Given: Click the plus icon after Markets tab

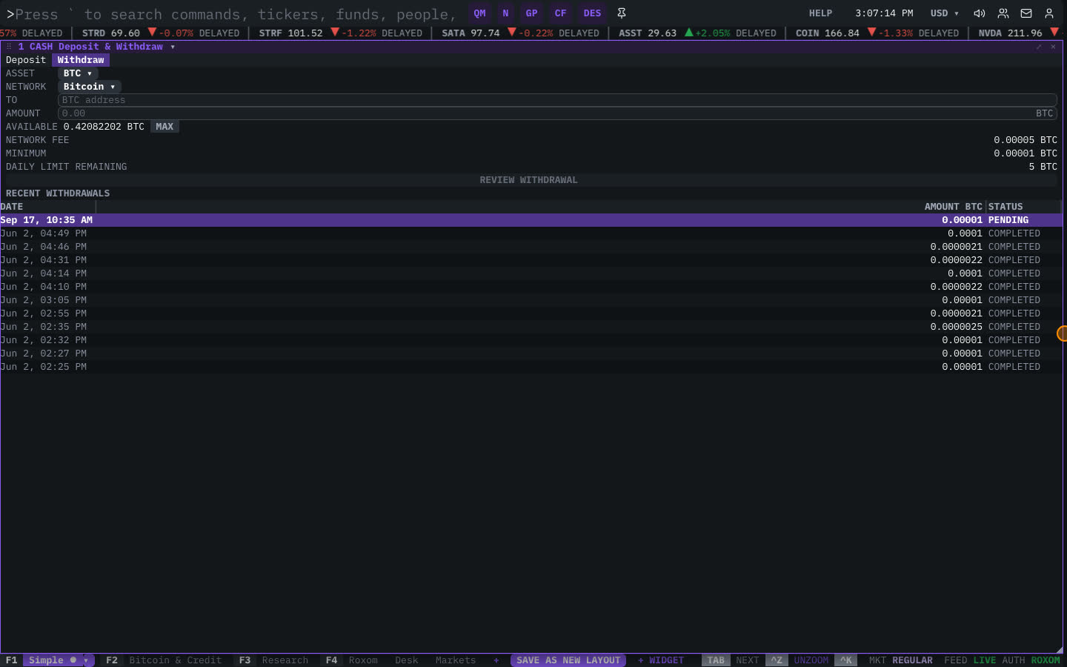Looking at the screenshot, I should coord(496,660).
